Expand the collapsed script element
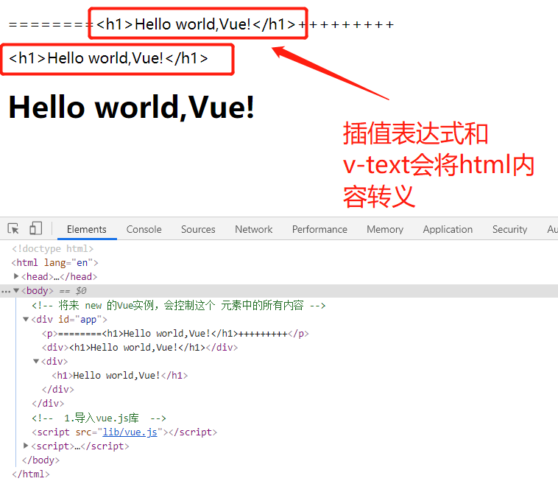558x498 pixels. [x=26, y=445]
